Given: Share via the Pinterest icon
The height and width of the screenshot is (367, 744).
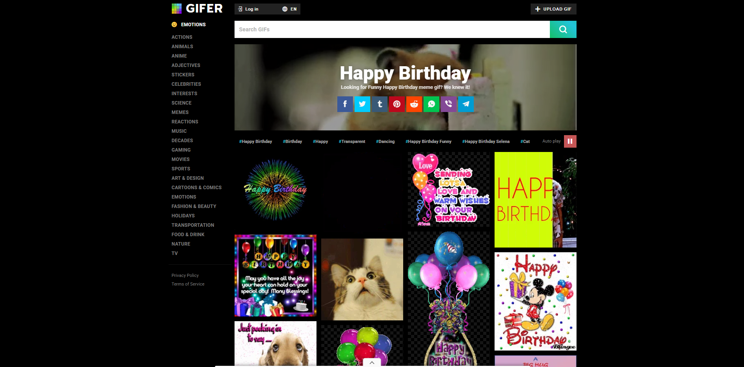Looking at the screenshot, I should coord(397,104).
